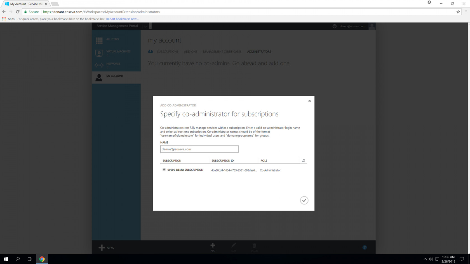This screenshot has width=470, height=264.
Task: Bookmark this page with the star icon
Action: tap(458, 12)
